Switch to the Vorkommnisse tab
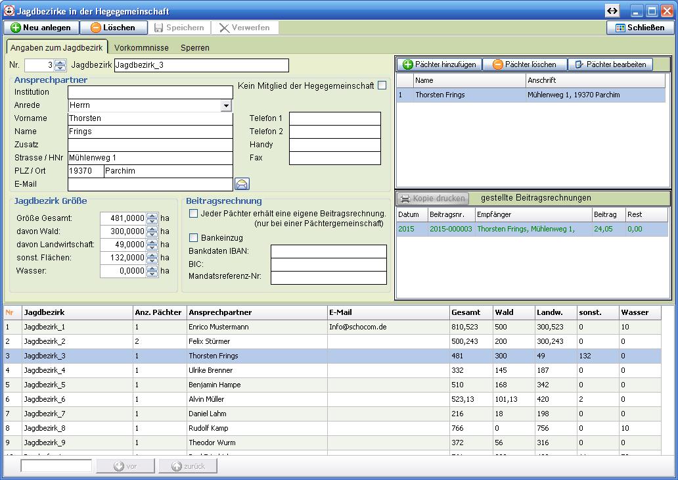Image resolution: width=678 pixels, height=480 pixels. click(x=141, y=48)
